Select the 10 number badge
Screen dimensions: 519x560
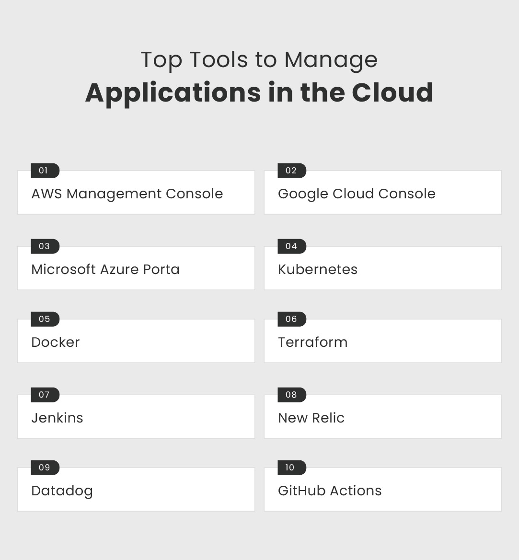[x=291, y=468]
